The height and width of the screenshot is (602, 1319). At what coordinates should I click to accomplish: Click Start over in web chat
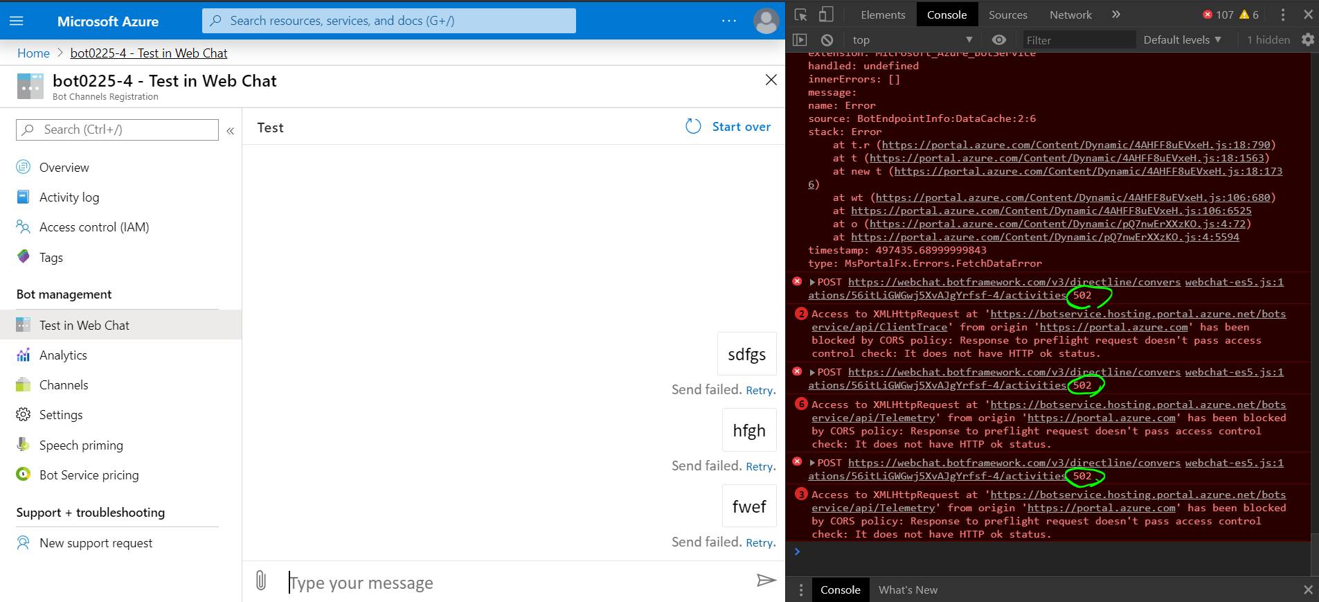pyautogui.click(x=728, y=127)
